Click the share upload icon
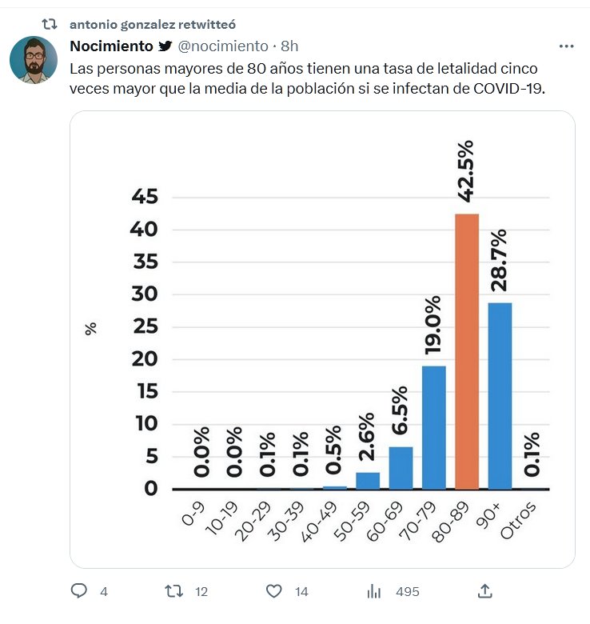Image resolution: width=590 pixels, height=624 pixels. [x=484, y=591]
